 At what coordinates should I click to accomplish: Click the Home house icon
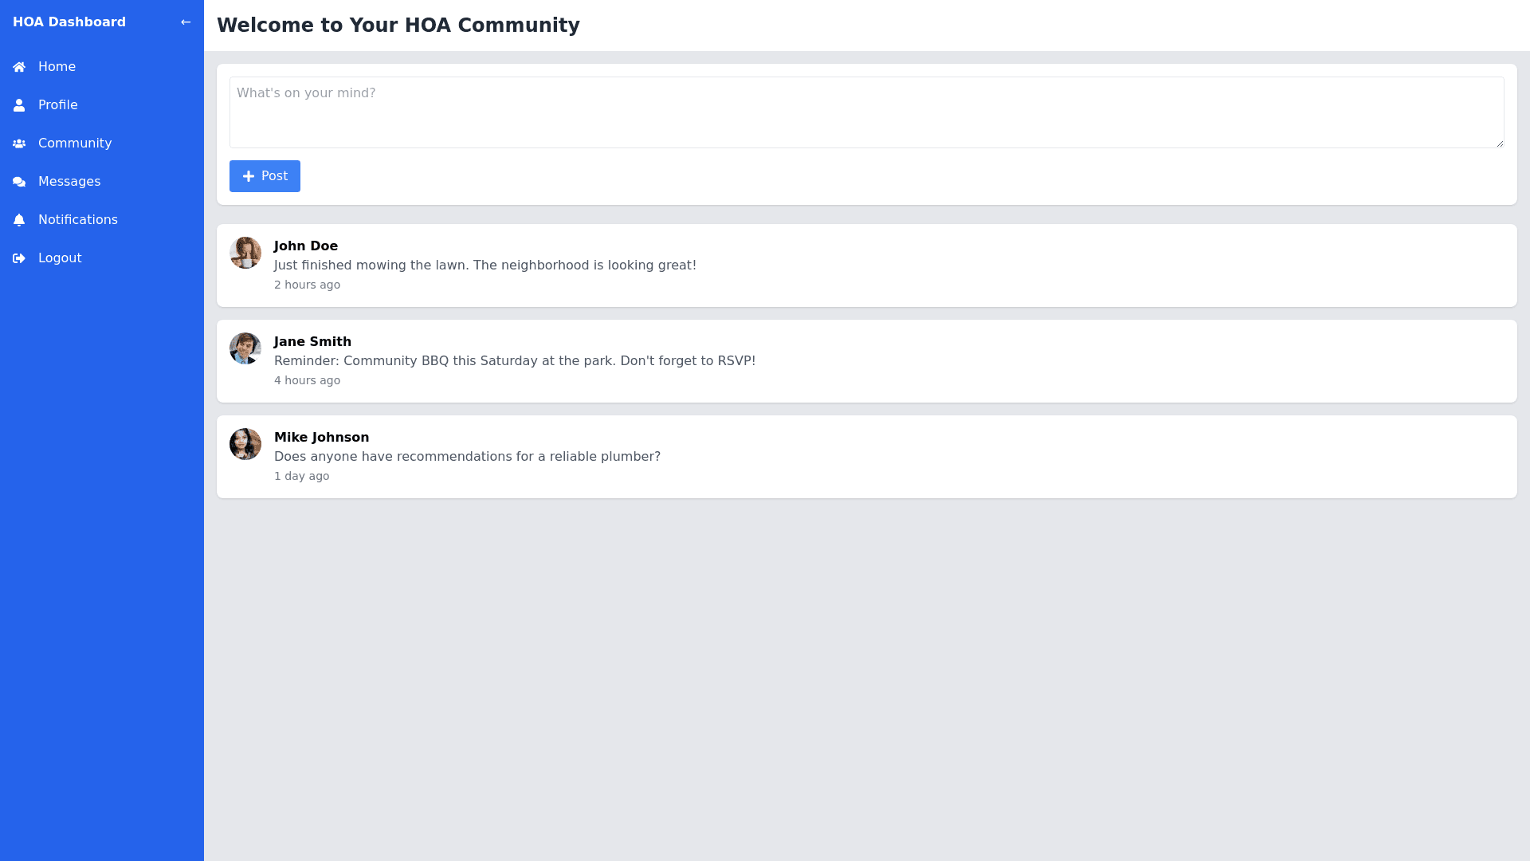click(x=19, y=67)
